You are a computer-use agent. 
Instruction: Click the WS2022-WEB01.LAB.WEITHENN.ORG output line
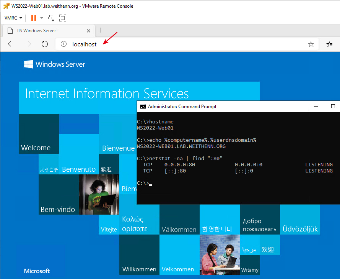click(x=181, y=146)
